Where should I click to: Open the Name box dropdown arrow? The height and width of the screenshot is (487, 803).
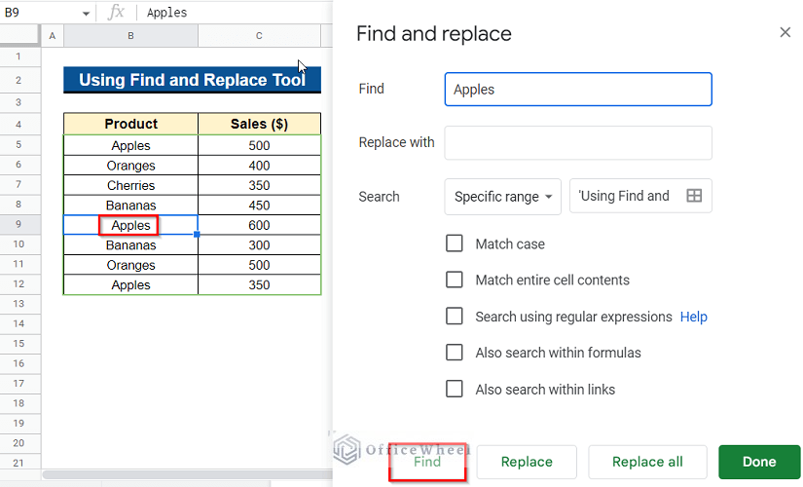pos(86,14)
